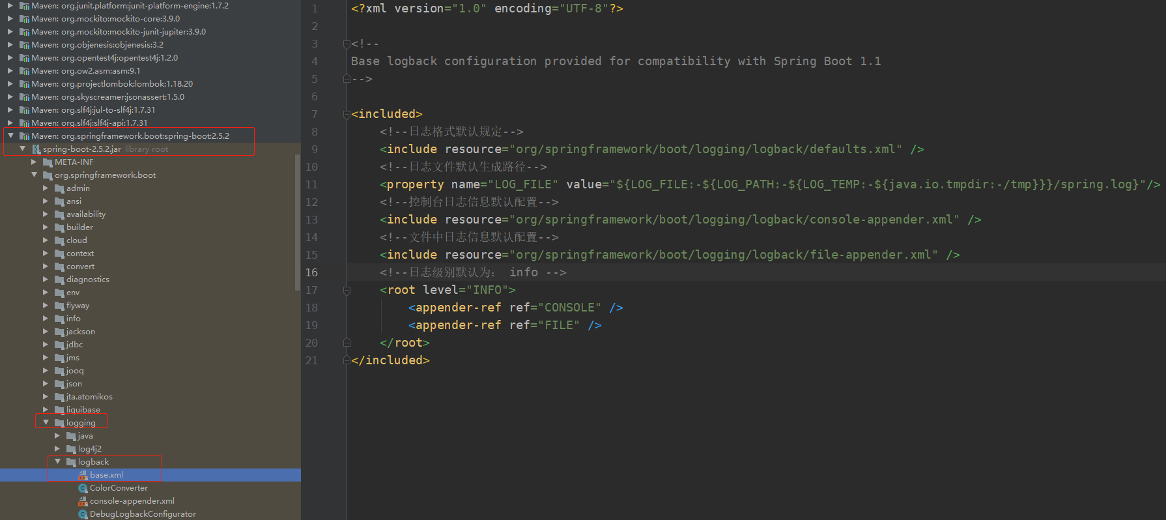This screenshot has height=520, width=1166.
Task: Collapse the org.springframework.boot package arrow
Action: click(35, 175)
